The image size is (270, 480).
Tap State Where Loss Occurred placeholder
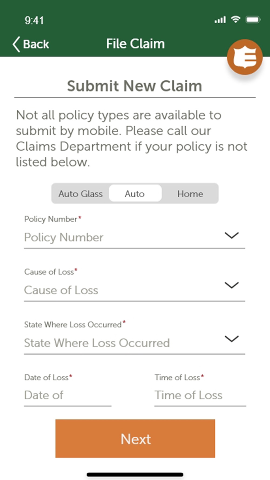[97, 343]
